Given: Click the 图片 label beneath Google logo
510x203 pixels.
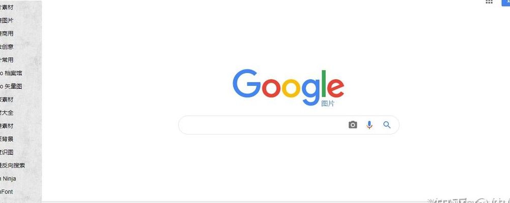Looking at the screenshot, I should (328, 104).
